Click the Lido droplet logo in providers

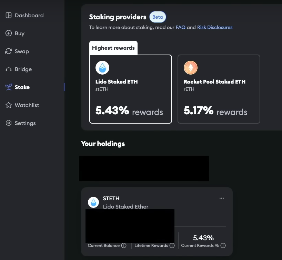pyautogui.click(x=102, y=68)
